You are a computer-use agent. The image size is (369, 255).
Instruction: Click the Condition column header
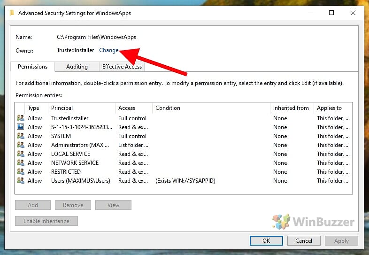click(x=211, y=108)
